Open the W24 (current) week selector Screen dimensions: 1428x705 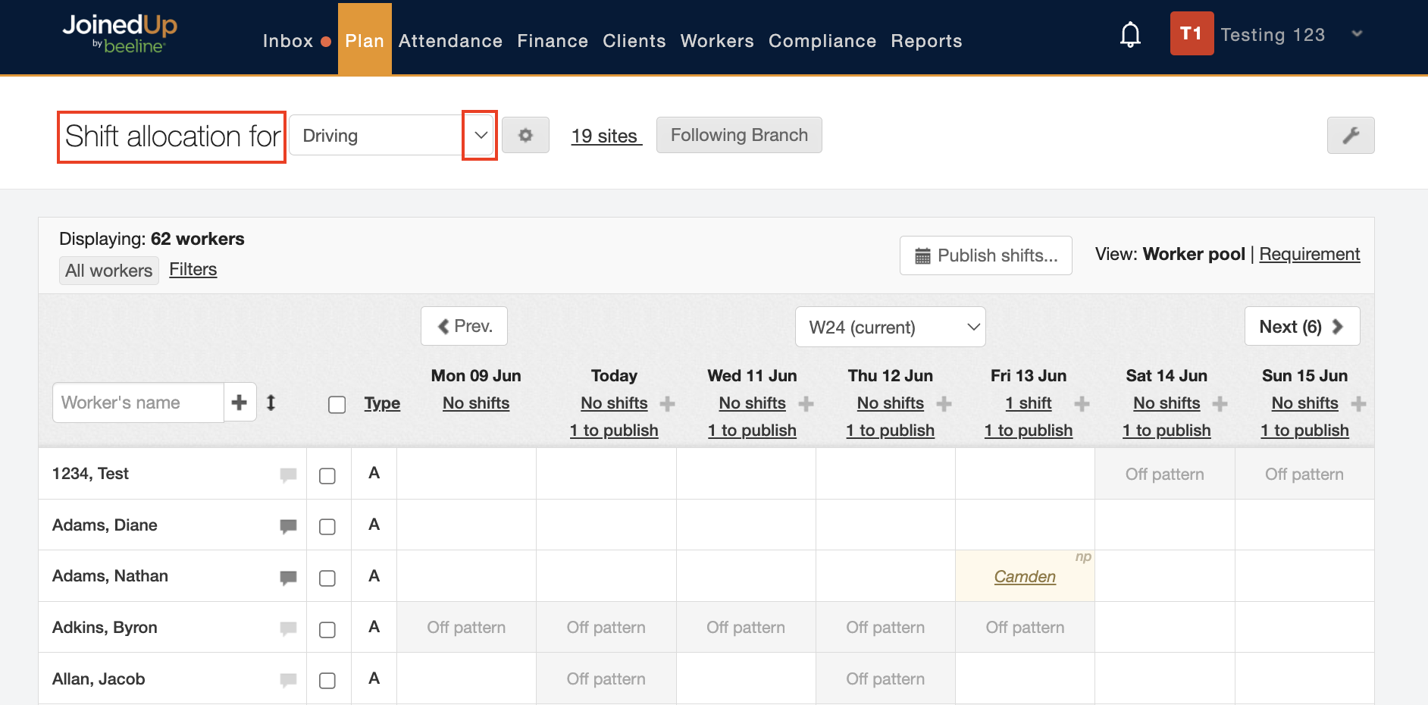coord(890,327)
